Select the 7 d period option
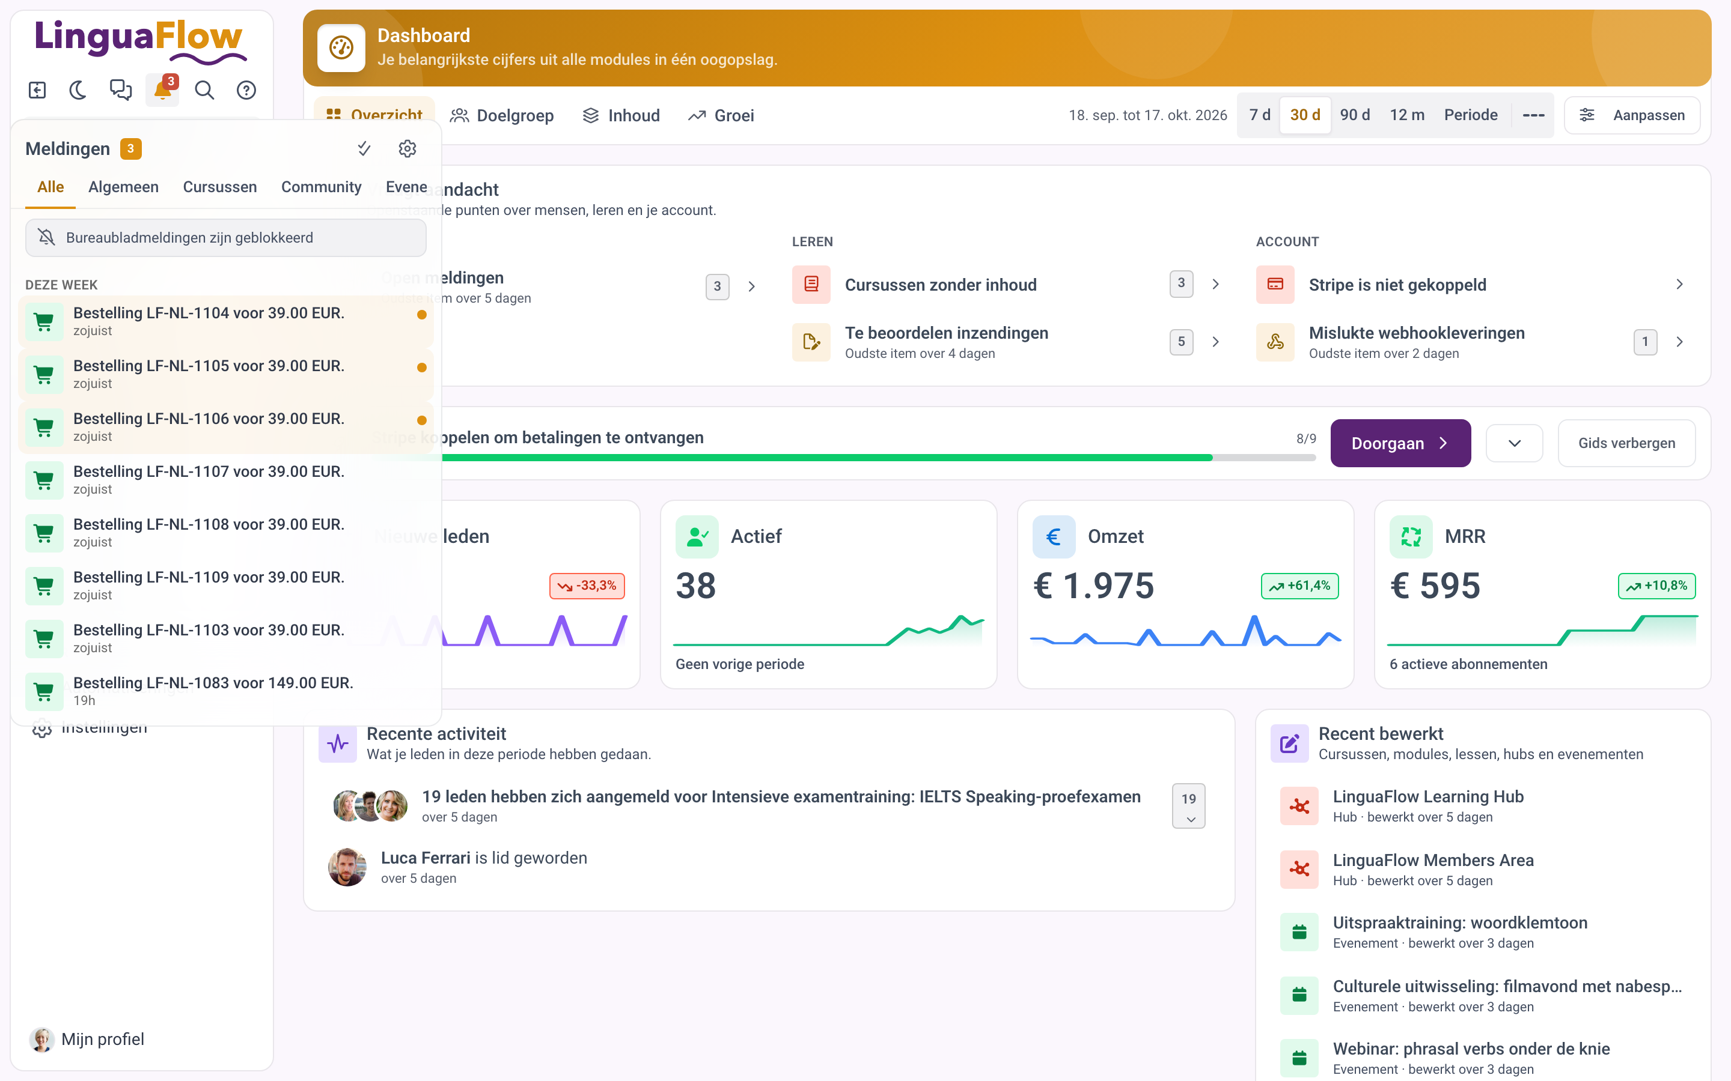This screenshot has width=1731, height=1081. click(x=1260, y=115)
